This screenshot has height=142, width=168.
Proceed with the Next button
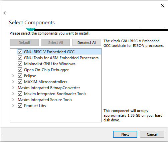(x=125, y=134)
